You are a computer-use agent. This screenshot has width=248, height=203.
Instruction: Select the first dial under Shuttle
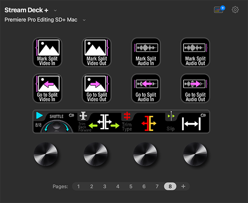click(x=46, y=154)
